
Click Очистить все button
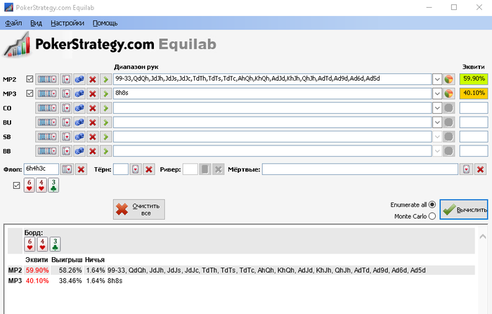coord(139,209)
